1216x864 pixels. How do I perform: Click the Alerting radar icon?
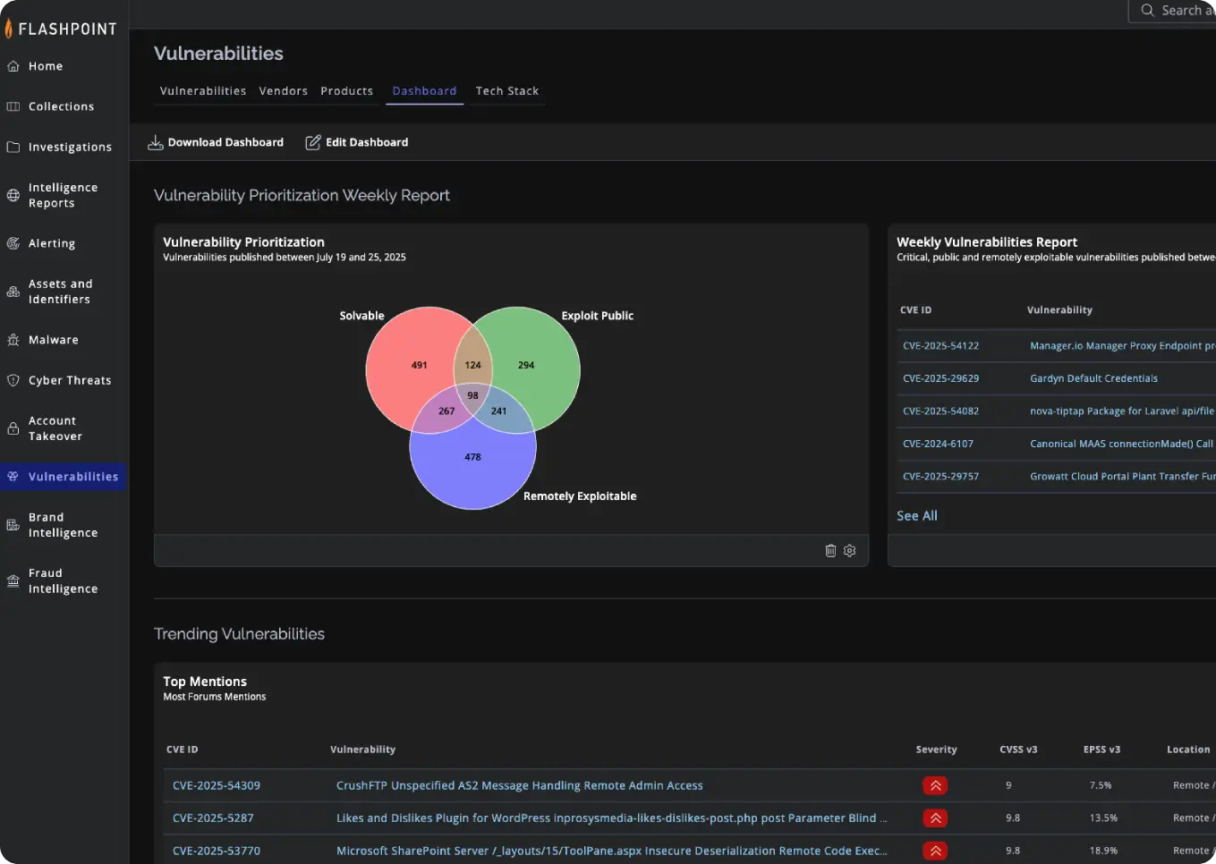click(13, 243)
